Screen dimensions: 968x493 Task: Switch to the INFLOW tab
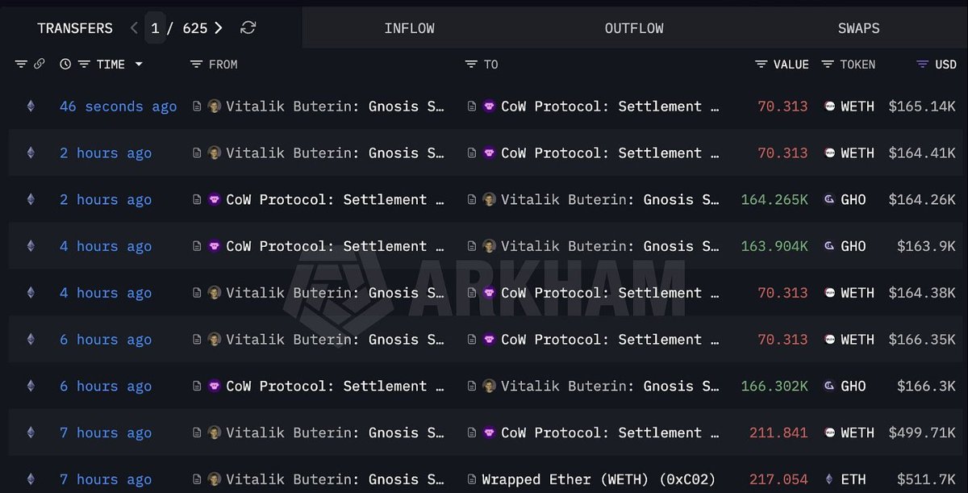click(x=409, y=28)
